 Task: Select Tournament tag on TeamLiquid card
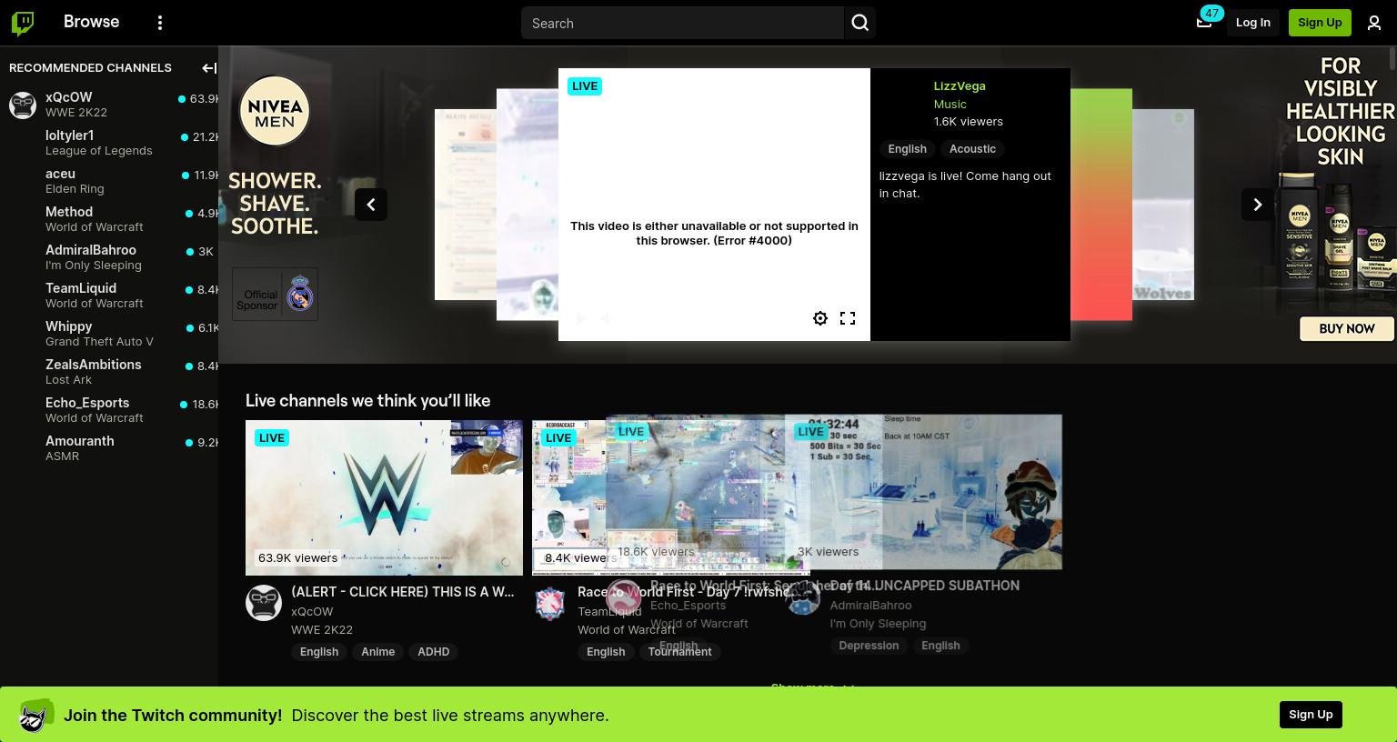click(x=679, y=652)
